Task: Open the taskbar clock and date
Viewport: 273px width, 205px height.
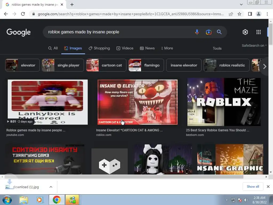Action: [259, 200]
